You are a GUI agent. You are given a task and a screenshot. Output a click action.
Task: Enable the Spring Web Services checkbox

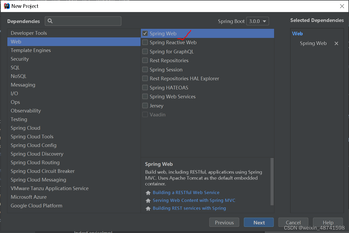click(x=145, y=96)
